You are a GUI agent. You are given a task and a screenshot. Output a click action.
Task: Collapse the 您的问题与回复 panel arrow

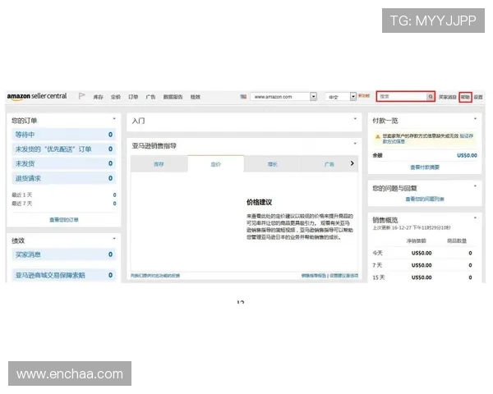[x=475, y=186]
